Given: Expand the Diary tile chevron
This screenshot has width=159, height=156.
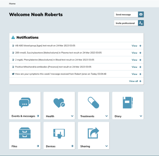Looking at the screenshot, I should click(x=141, y=116).
